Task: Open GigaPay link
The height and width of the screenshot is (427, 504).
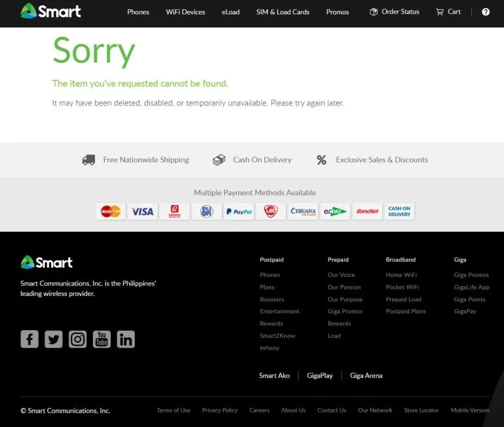Action: pyautogui.click(x=465, y=311)
